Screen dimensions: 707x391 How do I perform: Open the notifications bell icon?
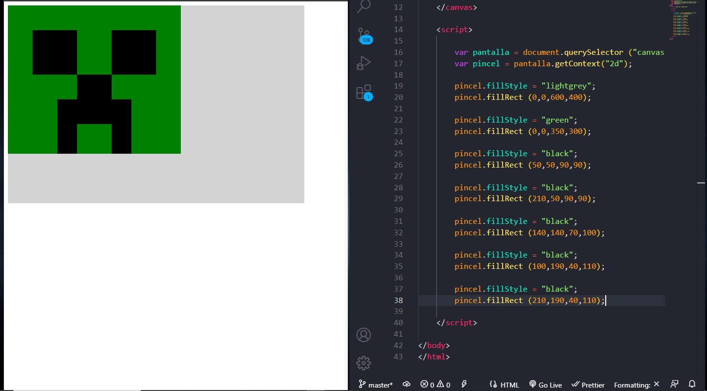pyautogui.click(x=692, y=384)
